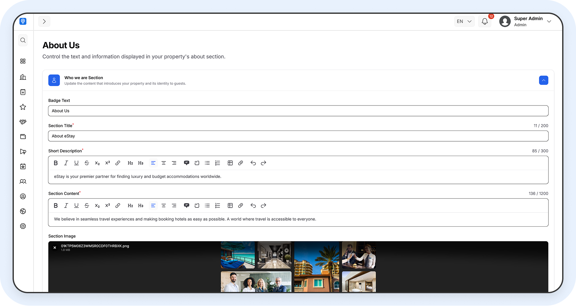The height and width of the screenshot is (307, 576).
Task: Toggle bold in Section Content editor
Action: (x=56, y=206)
